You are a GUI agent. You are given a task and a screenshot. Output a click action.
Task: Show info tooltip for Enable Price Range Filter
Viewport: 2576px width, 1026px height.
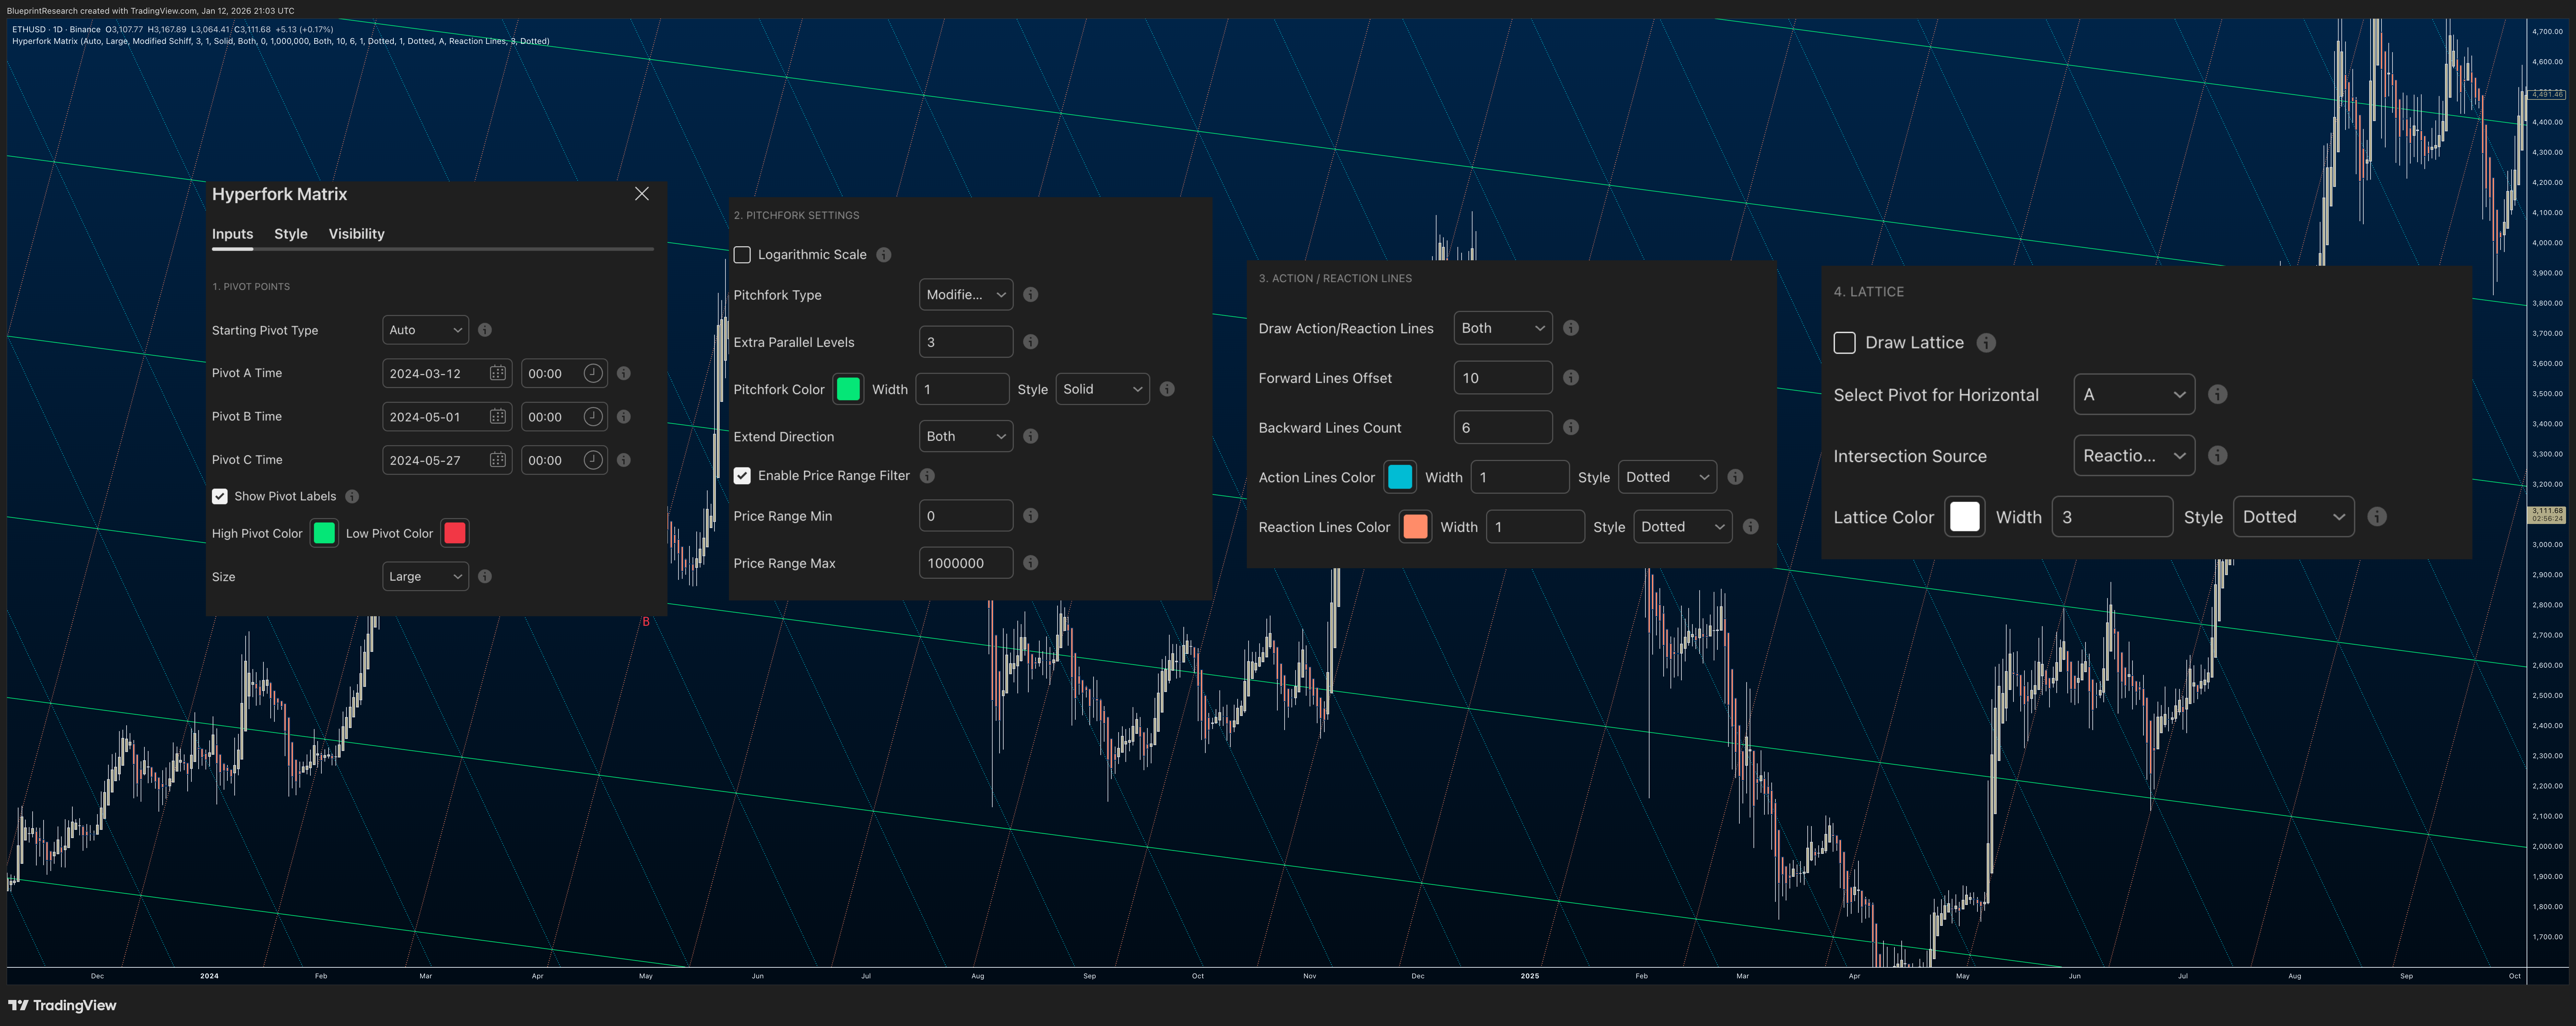click(927, 476)
